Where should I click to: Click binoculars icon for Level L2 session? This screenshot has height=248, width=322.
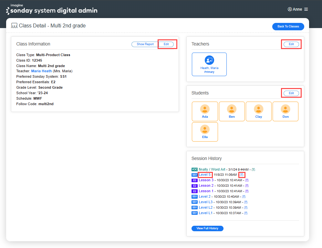coord(246,208)
